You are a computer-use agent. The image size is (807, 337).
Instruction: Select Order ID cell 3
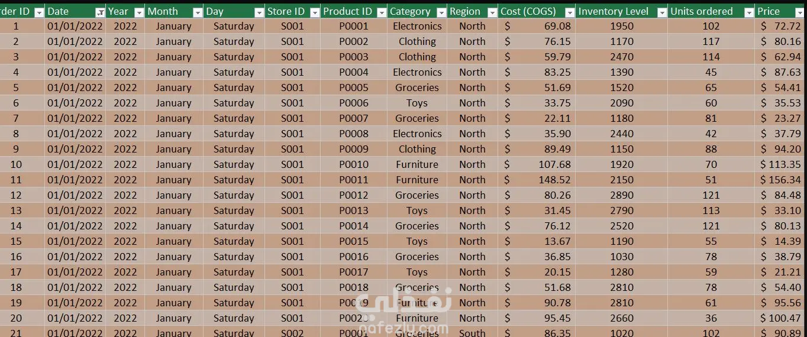[x=22, y=57]
